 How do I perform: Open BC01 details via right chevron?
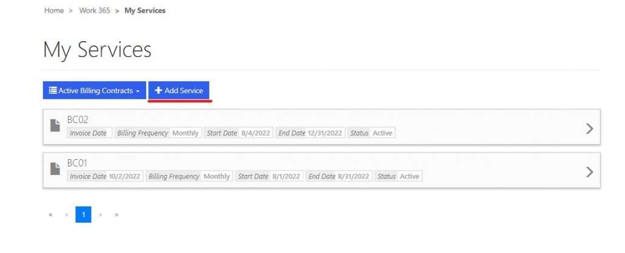590,172
